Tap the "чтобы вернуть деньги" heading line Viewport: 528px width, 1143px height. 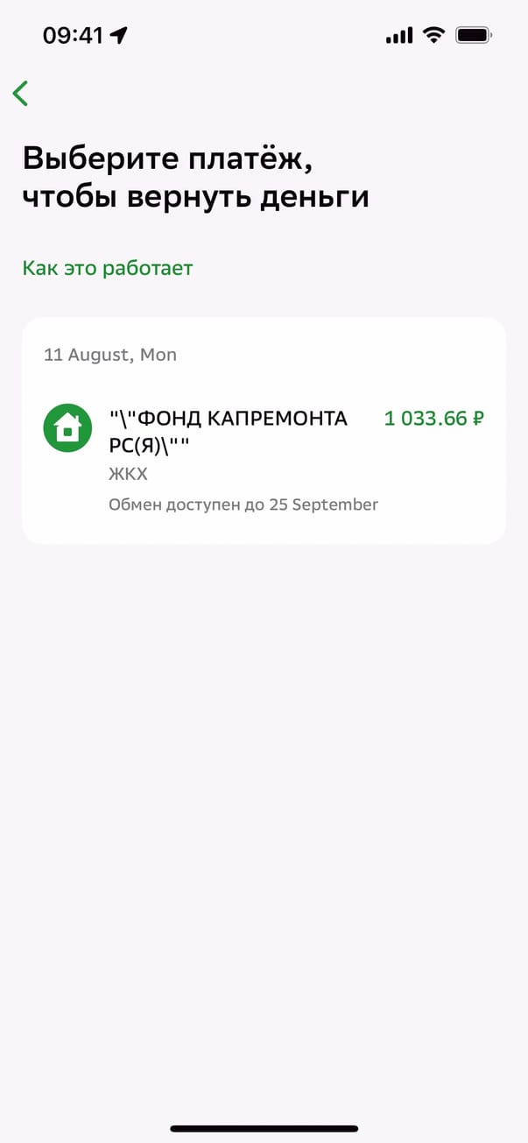[x=195, y=197]
